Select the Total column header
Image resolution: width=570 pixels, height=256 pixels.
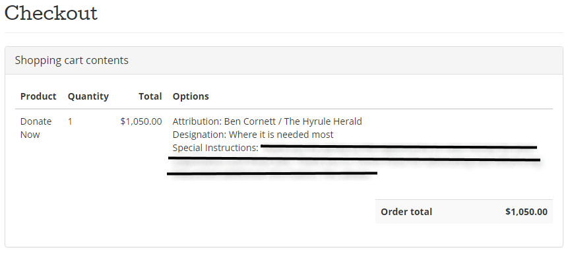click(150, 96)
